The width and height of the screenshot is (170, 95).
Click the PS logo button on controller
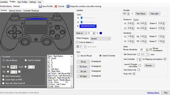coord(36,39)
